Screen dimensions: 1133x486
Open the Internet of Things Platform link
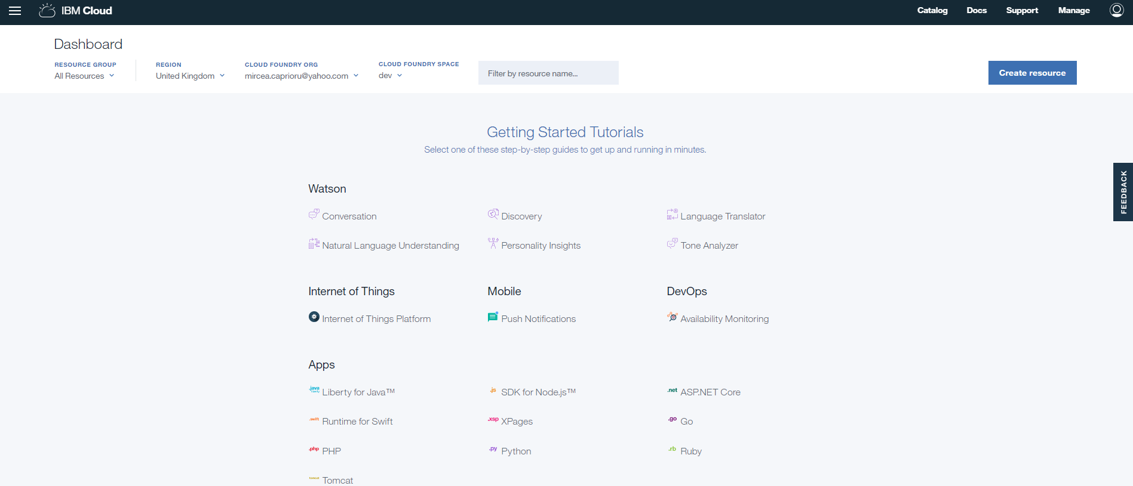point(376,319)
